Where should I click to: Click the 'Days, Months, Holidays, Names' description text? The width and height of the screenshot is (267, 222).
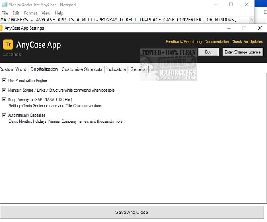coord(66,121)
